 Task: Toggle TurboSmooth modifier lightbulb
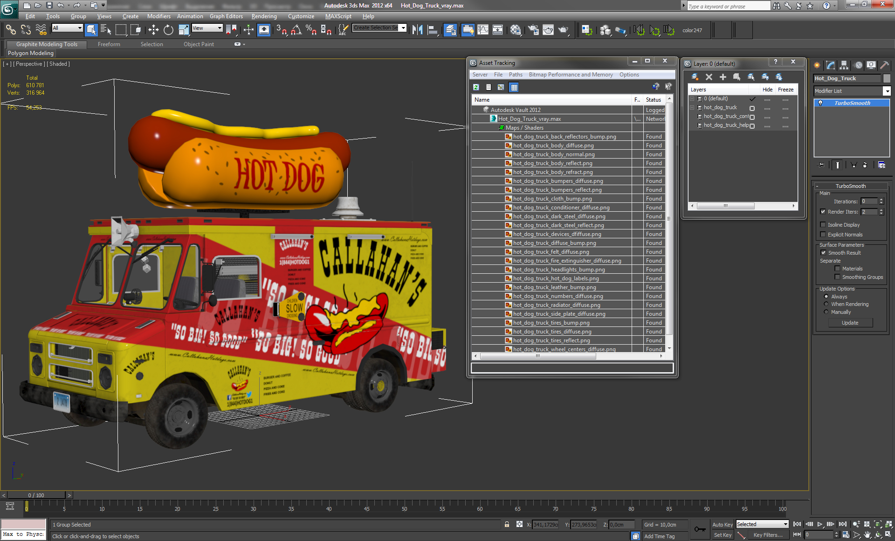(820, 103)
